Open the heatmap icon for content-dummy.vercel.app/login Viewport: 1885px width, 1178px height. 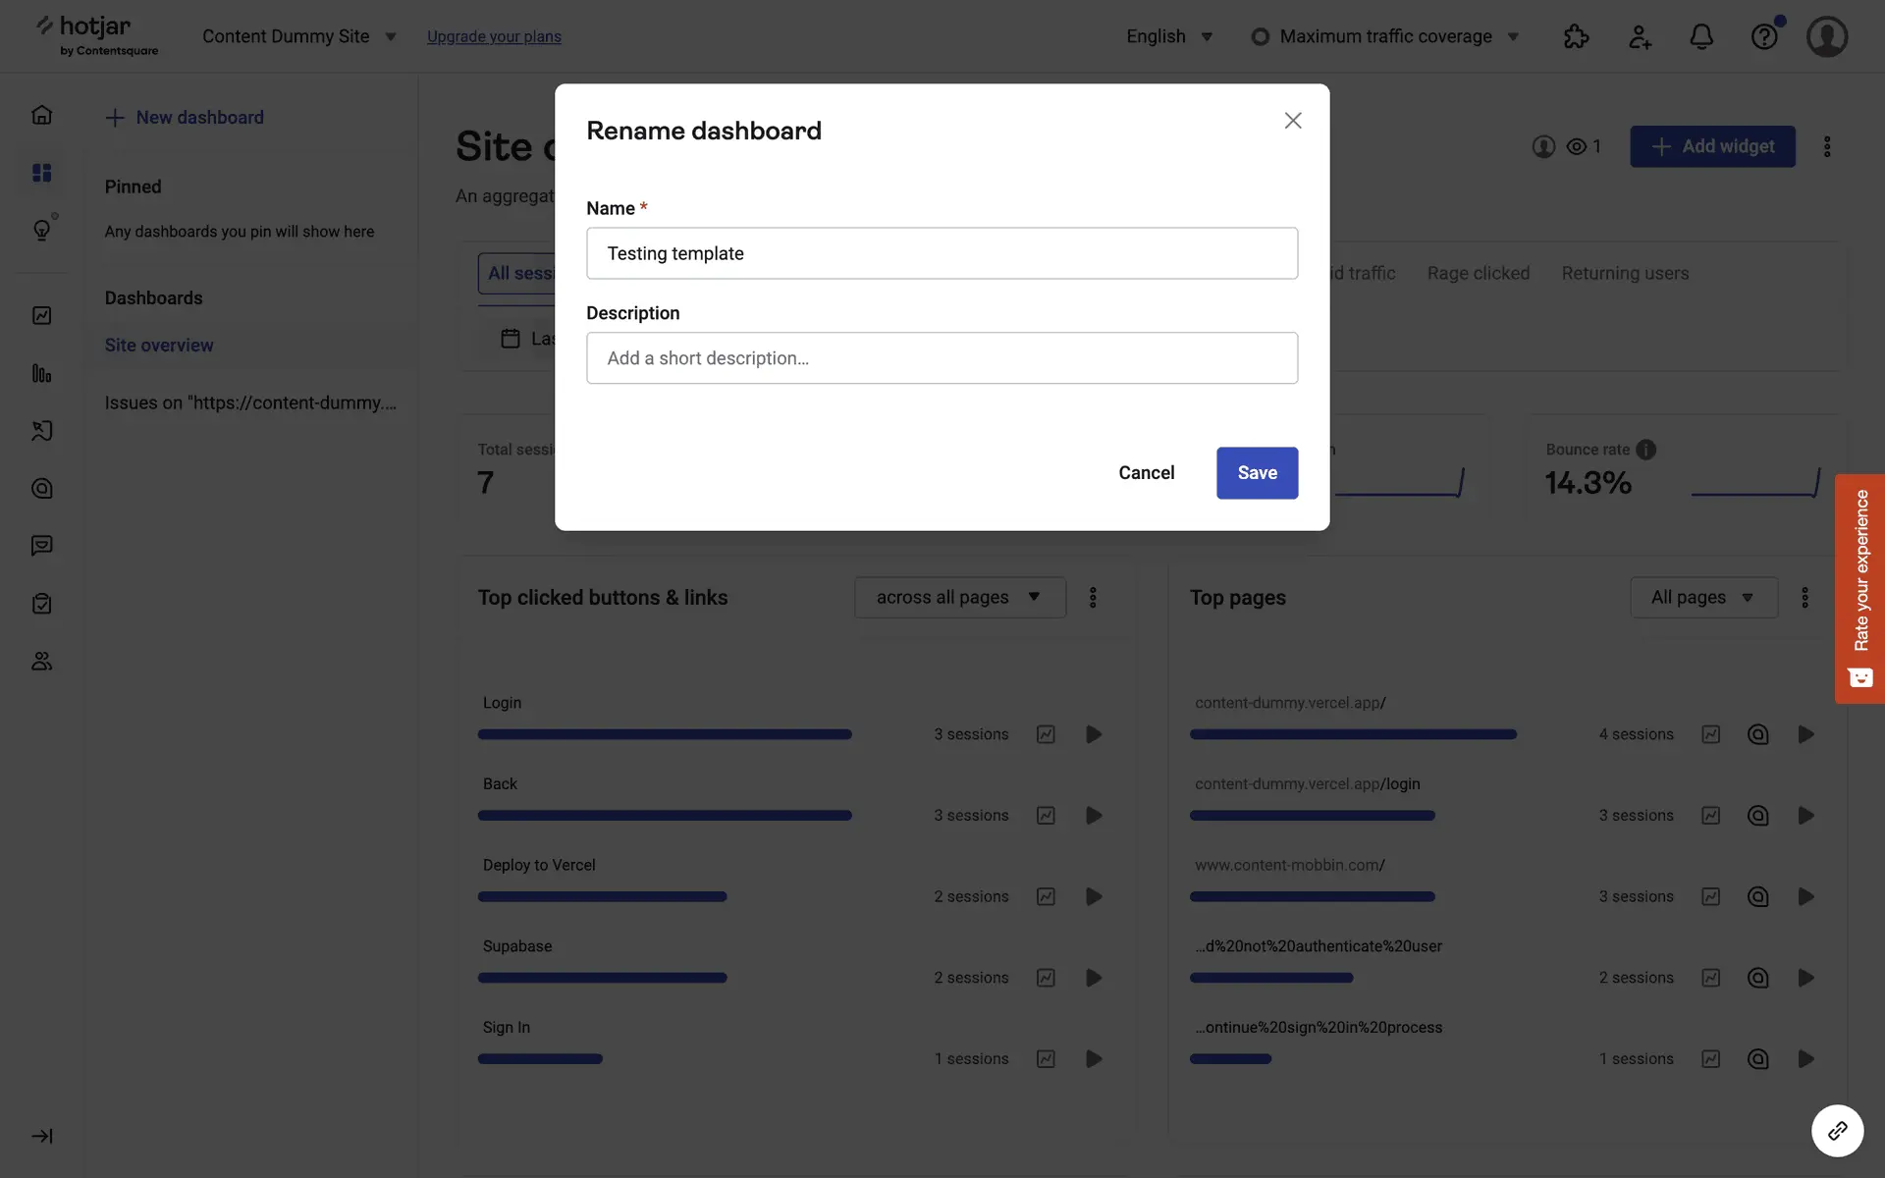1757,816
